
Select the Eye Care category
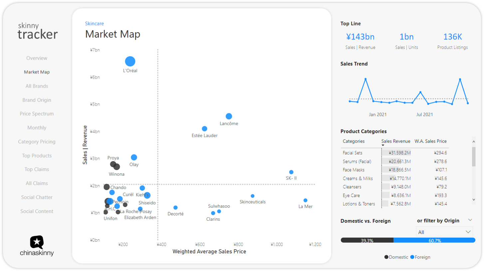[395, 195]
